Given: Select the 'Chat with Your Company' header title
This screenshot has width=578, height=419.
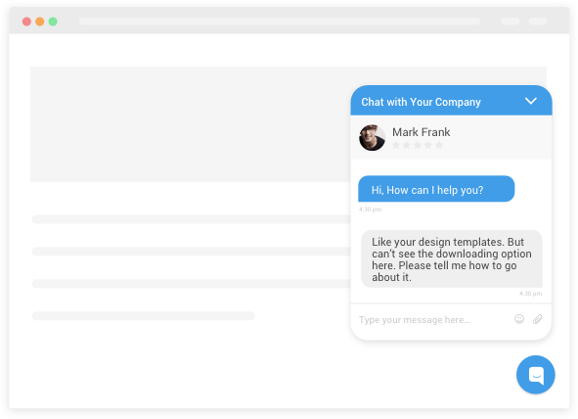Looking at the screenshot, I should 421,102.
